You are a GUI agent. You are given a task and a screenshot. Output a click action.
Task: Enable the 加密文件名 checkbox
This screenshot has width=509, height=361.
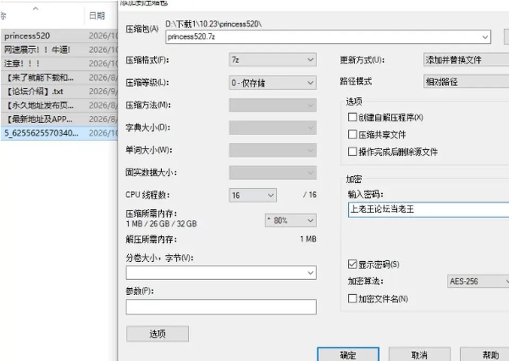pos(352,298)
